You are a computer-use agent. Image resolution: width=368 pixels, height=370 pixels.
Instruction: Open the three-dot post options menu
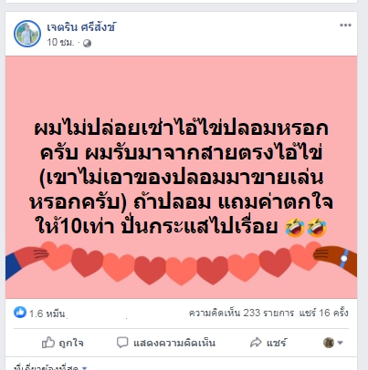click(x=345, y=26)
